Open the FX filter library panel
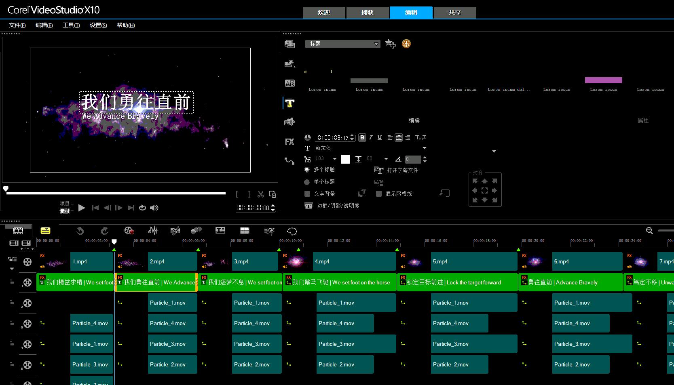The width and height of the screenshot is (674, 385). (x=289, y=142)
